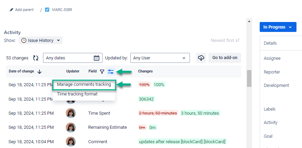Click the '3 hours, 50 minutes' new value
Image resolution: width=302 pixels, height=148 pixels.
(200, 113)
